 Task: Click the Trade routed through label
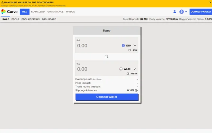pyautogui.click(x=88, y=87)
